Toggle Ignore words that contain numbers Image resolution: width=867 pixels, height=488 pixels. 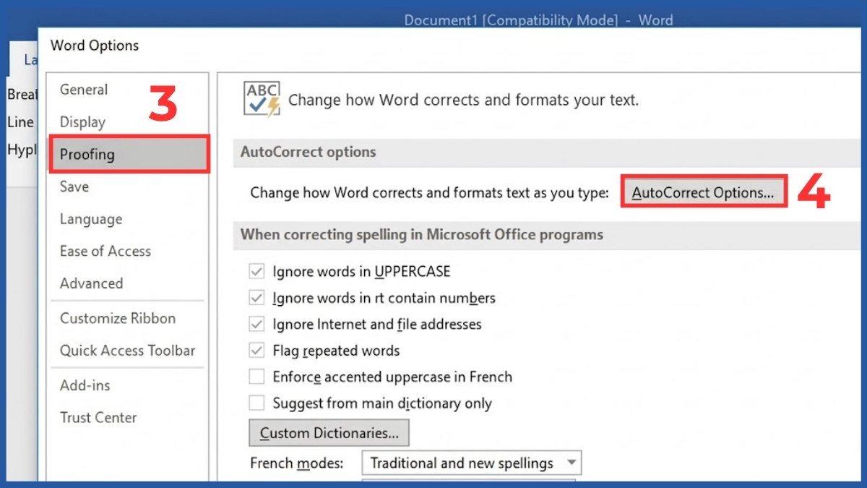pos(256,298)
